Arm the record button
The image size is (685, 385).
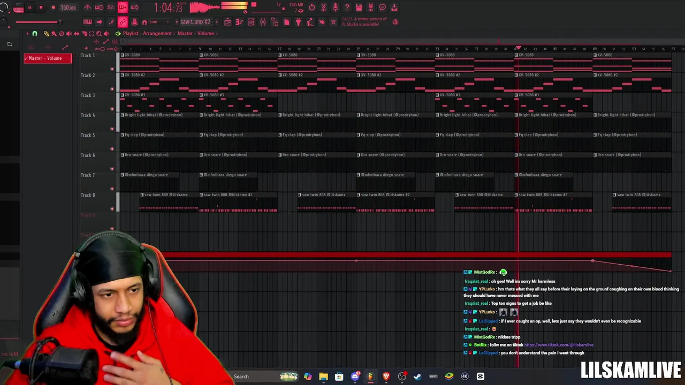coord(53,7)
